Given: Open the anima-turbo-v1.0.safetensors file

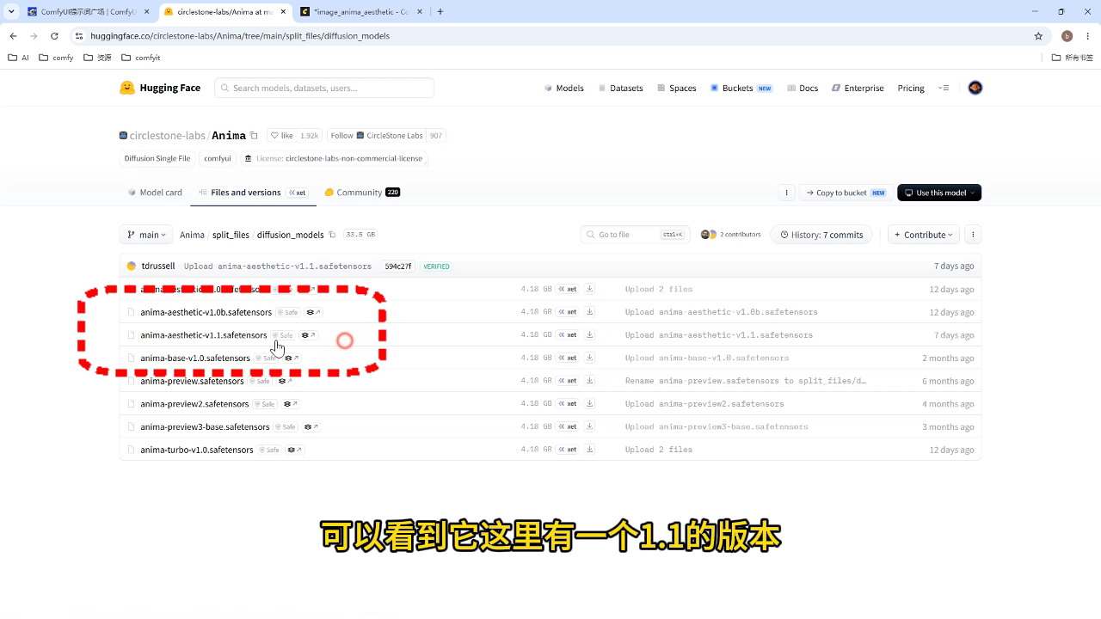Looking at the screenshot, I should pos(197,450).
